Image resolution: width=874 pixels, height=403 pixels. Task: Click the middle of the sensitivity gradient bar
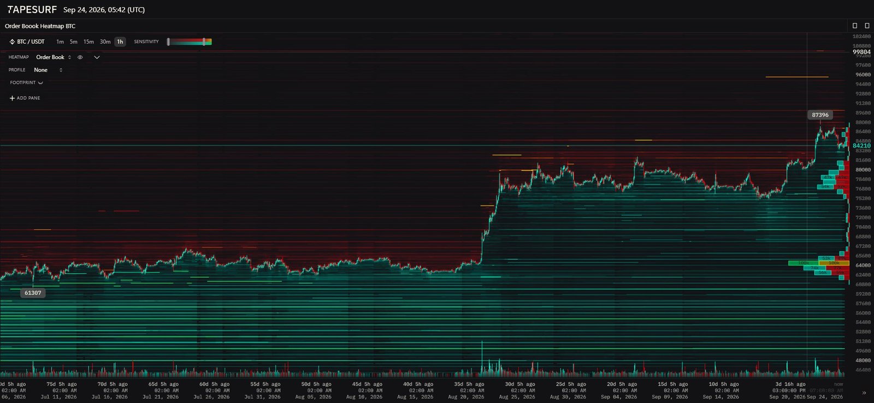(x=190, y=42)
